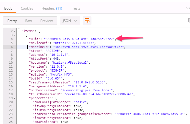Click the dmaConfigPathScope value basic

tap(80, 102)
